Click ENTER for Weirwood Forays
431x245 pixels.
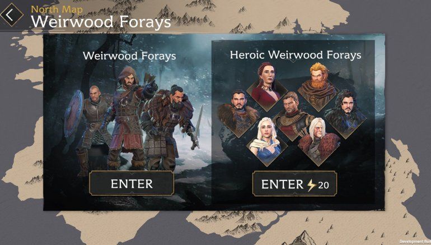click(x=132, y=183)
